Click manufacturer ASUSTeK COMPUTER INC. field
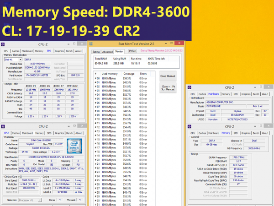Image resolution: width=274 pixels, height=206 pixels. (x=237, y=102)
